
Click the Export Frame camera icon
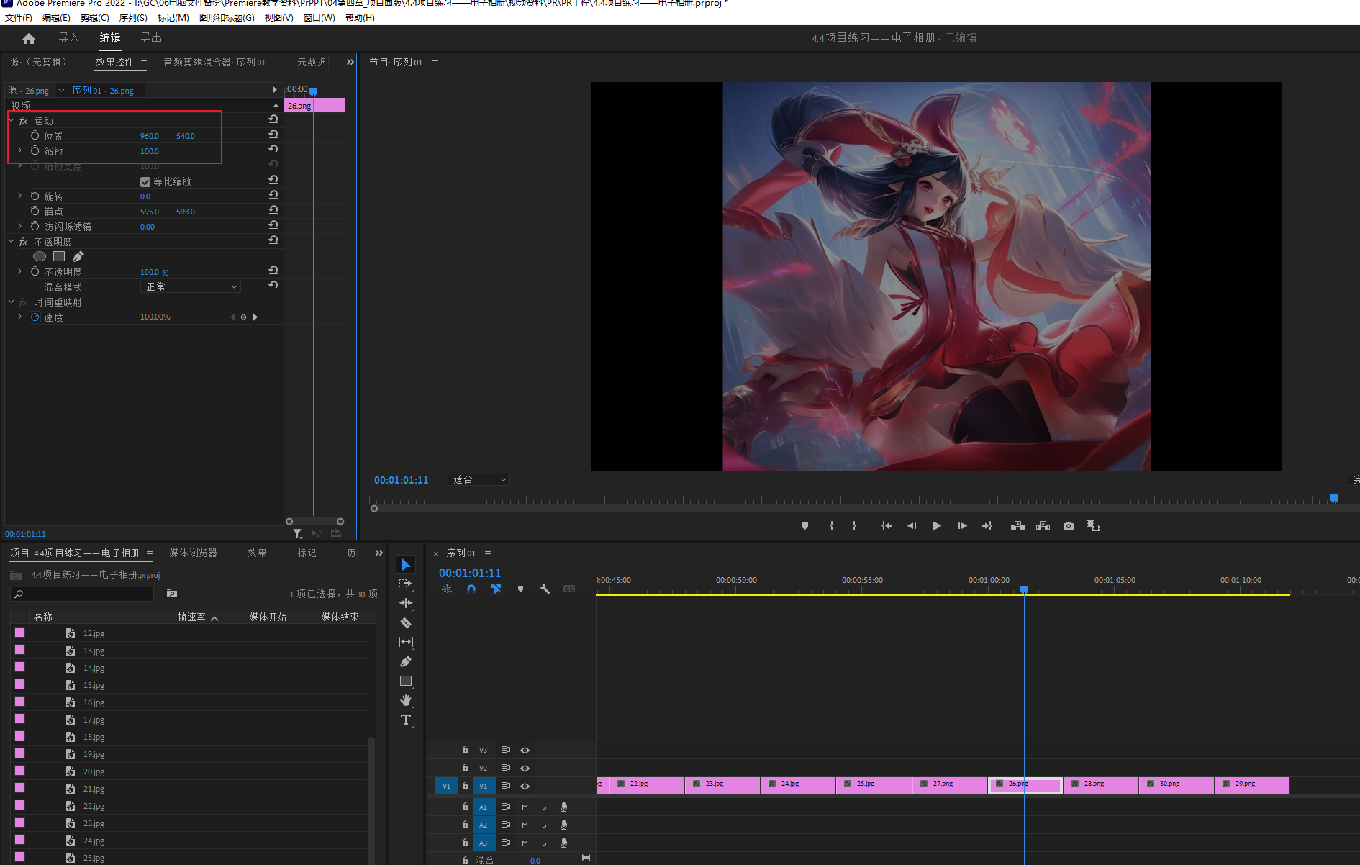[x=1069, y=526]
